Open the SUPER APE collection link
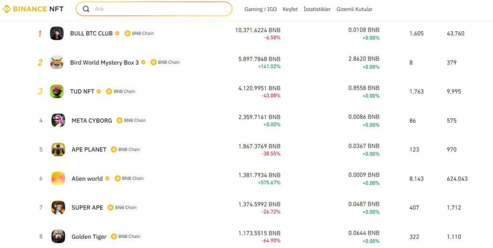Viewport: 493px width, 248px height. tap(88, 208)
